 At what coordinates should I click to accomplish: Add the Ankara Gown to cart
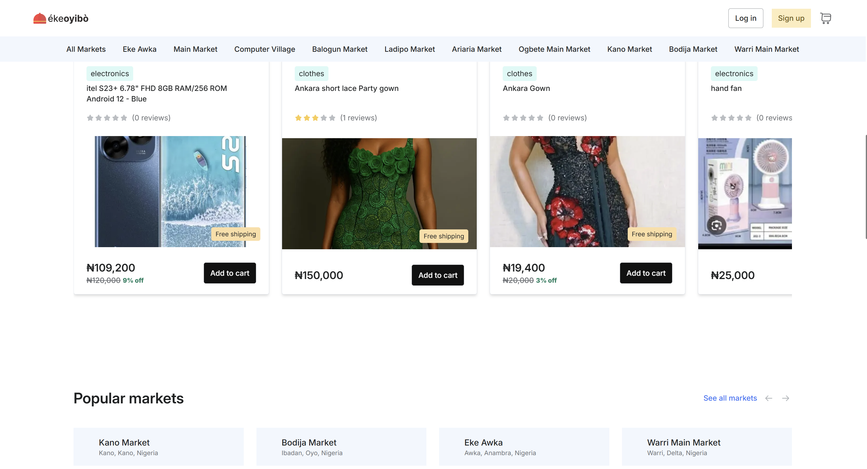pos(646,273)
